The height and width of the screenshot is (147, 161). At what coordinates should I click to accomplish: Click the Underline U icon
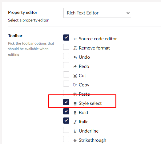[75, 131]
